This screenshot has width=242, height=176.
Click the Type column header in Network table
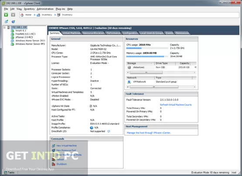(173, 78)
